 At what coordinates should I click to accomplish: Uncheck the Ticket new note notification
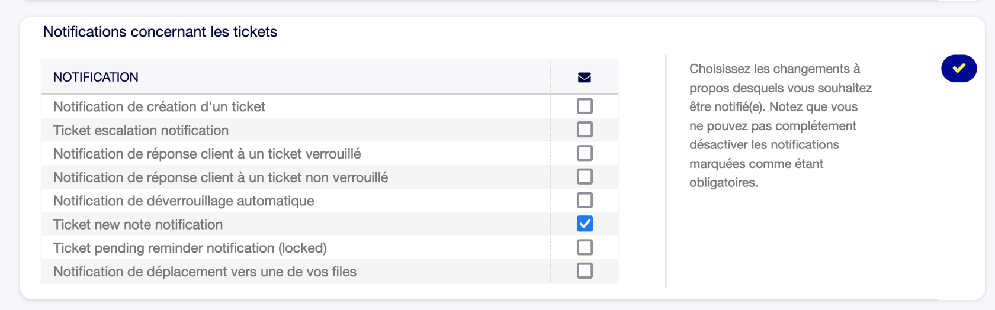pyautogui.click(x=585, y=224)
